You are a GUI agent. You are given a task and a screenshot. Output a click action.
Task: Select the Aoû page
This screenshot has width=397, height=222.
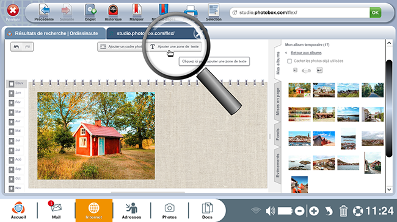click(15, 160)
